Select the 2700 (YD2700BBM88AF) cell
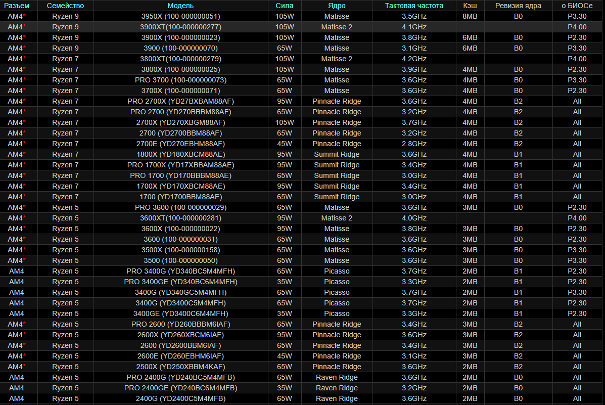605x405 pixels. (180, 133)
